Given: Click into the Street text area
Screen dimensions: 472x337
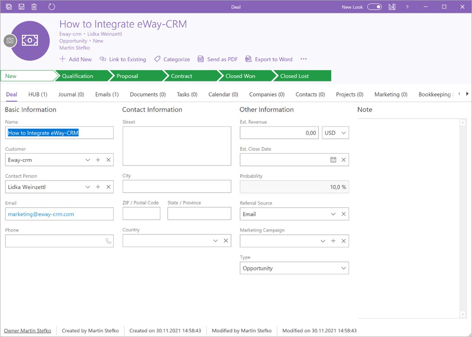Looking at the screenshot, I should tap(177, 146).
